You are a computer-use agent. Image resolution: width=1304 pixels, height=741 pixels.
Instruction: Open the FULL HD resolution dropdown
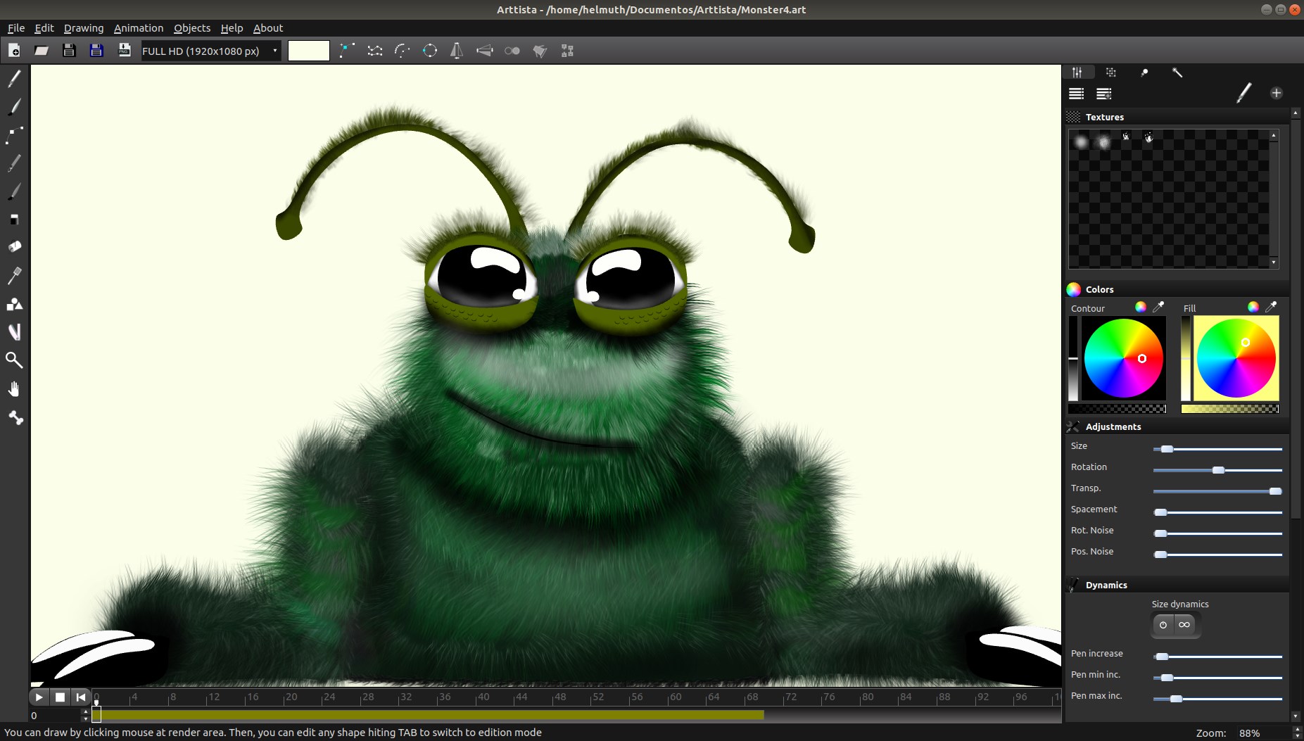pyautogui.click(x=210, y=51)
